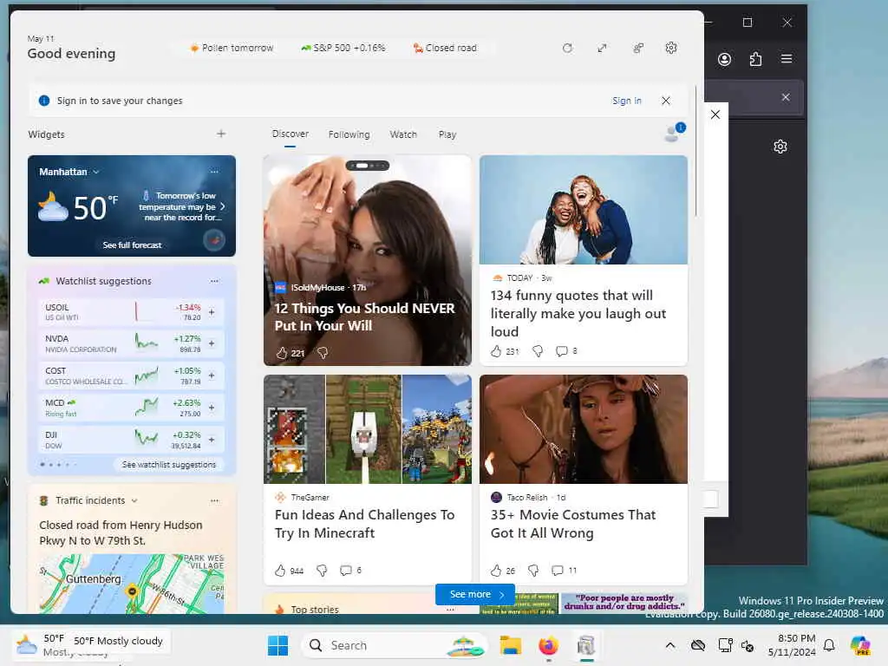The image size is (888, 666).
Task: Open the personalize feed icon beside settings
Action: pyautogui.click(x=638, y=49)
